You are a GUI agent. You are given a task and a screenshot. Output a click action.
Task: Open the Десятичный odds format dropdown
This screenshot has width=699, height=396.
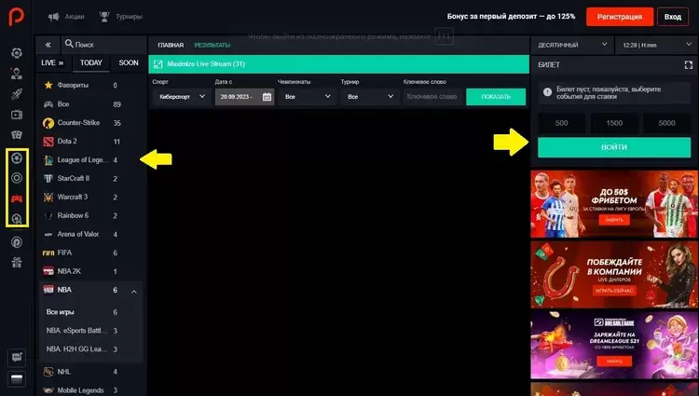(x=572, y=45)
